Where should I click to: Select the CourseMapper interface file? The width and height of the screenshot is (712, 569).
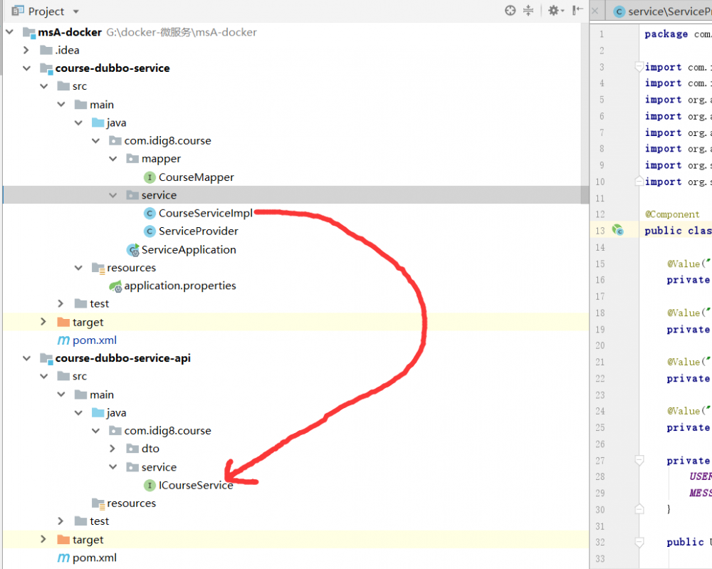coord(197,177)
